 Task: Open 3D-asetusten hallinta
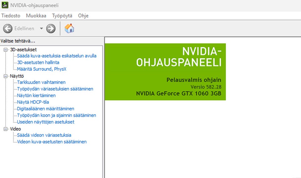point(38,62)
